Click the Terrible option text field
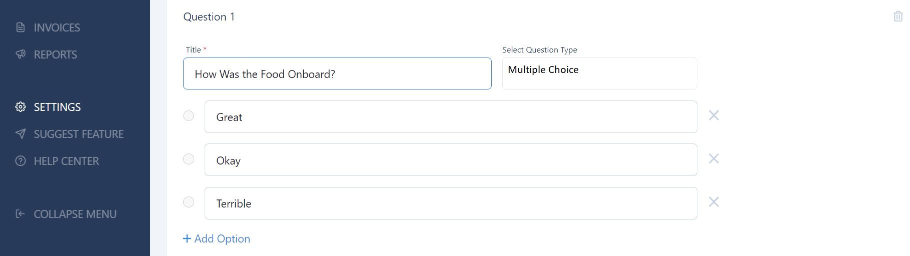The width and height of the screenshot is (910, 256). 451,203
